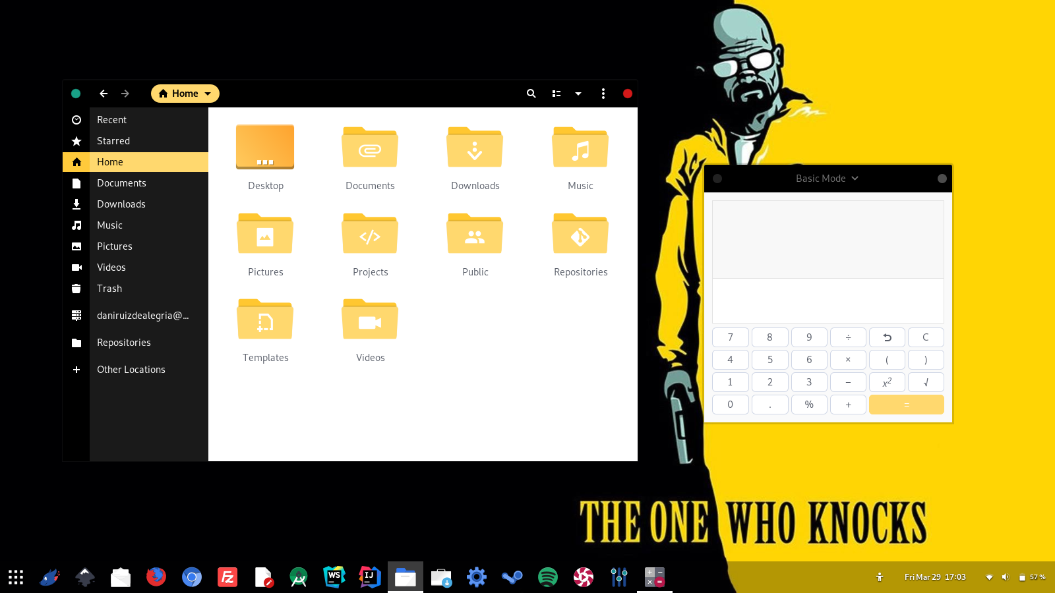The width and height of the screenshot is (1055, 593).
Task: Select Music in sidebar
Action: 136,225
